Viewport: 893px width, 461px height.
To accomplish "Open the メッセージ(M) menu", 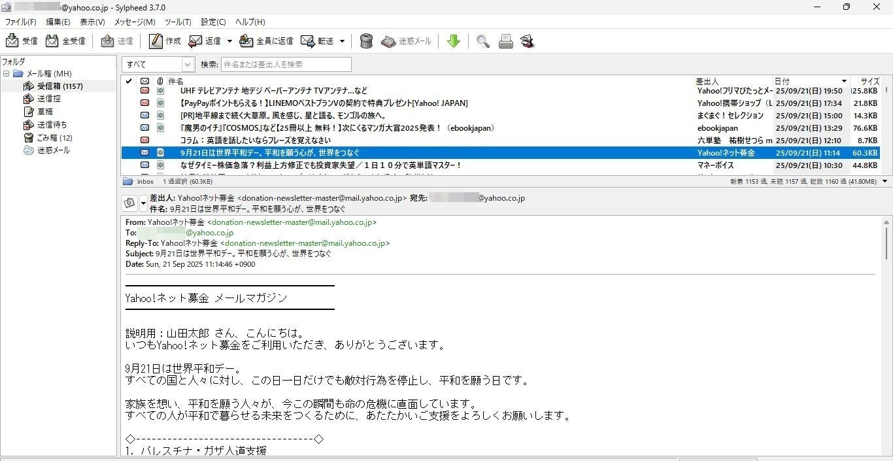I will coord(135,22).
